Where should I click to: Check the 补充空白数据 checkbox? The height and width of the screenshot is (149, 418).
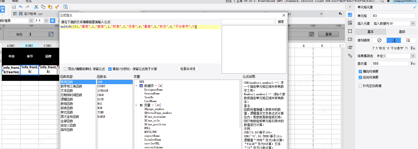click(x=360, y=86)
